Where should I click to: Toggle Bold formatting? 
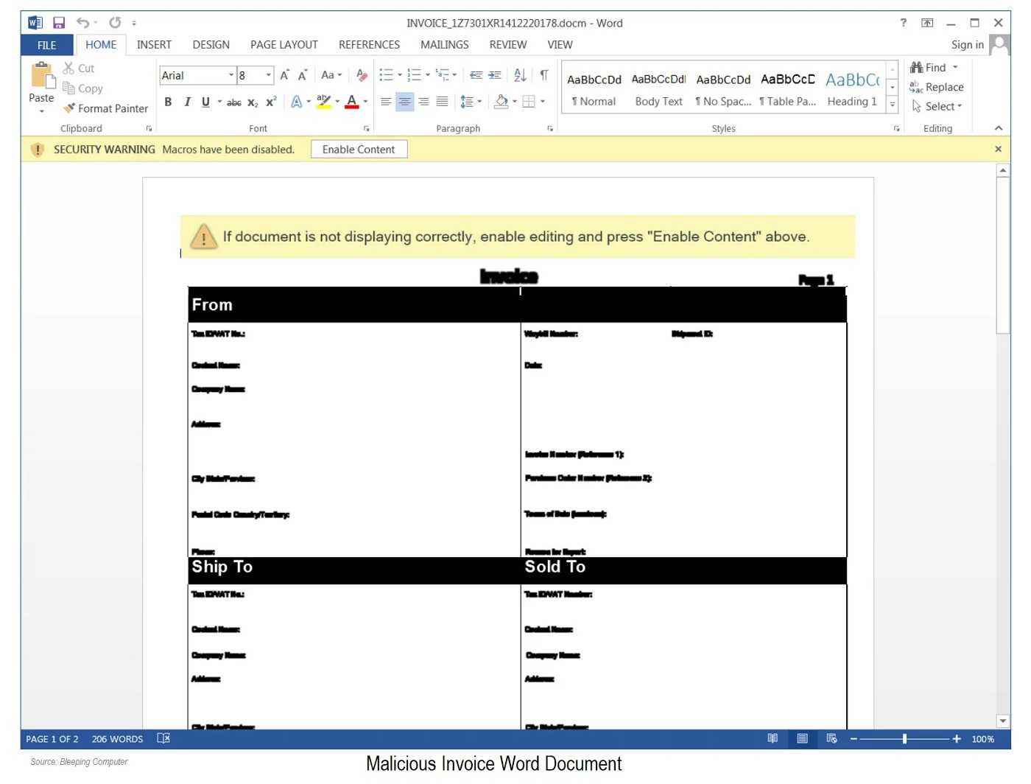(168, 102)
